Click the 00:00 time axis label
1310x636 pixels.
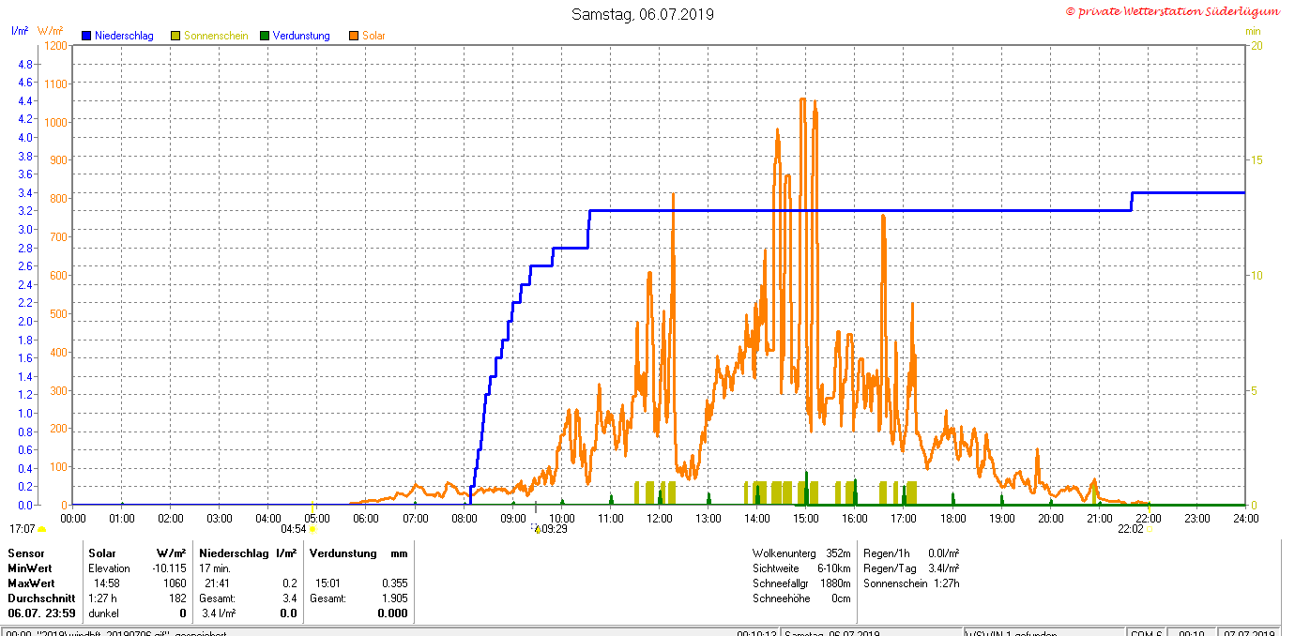(x=73, y=518)
